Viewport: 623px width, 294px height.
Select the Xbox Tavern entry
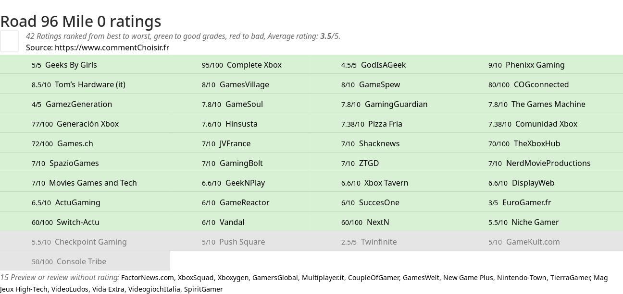point(386,183)
